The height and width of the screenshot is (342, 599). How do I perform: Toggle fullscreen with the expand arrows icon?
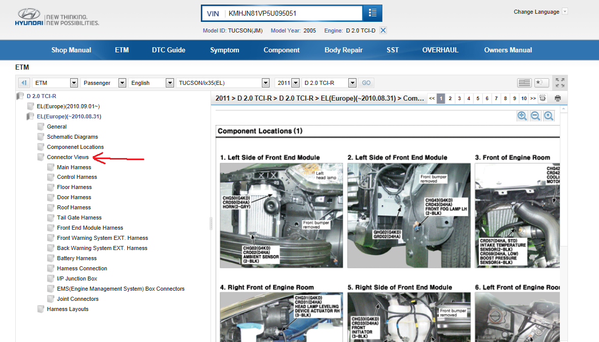(560, 82)
